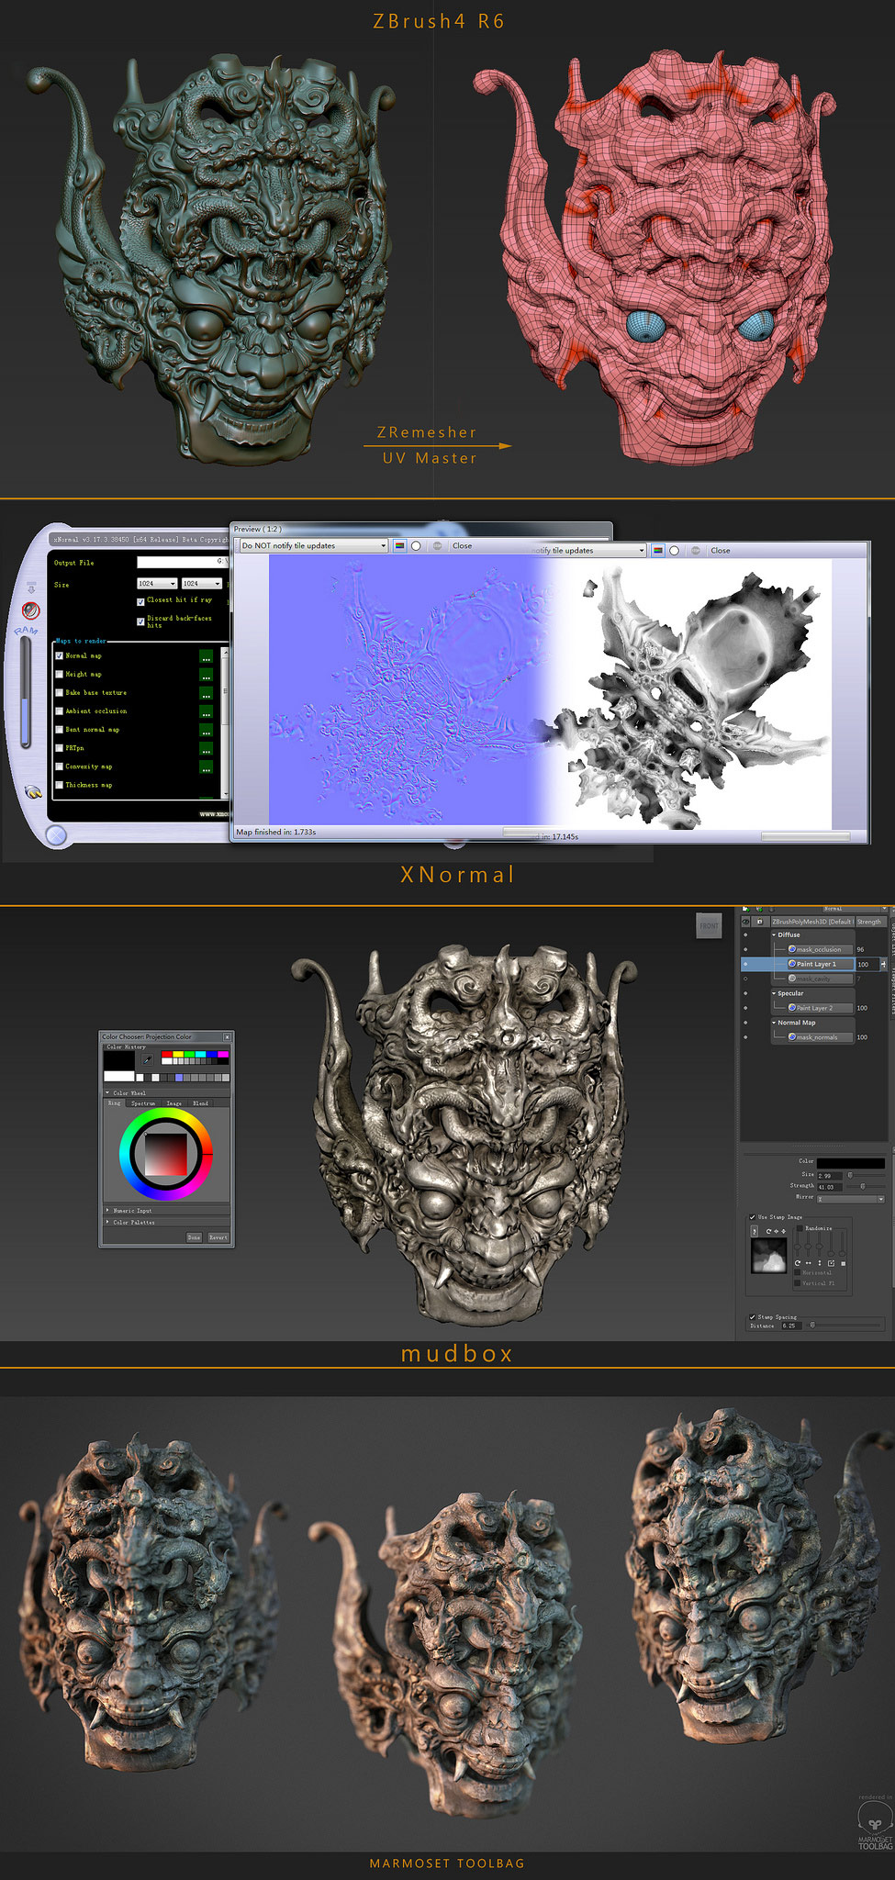
Task: Collapse the Normal Map channel group
Action: (x=774, y=1023)
